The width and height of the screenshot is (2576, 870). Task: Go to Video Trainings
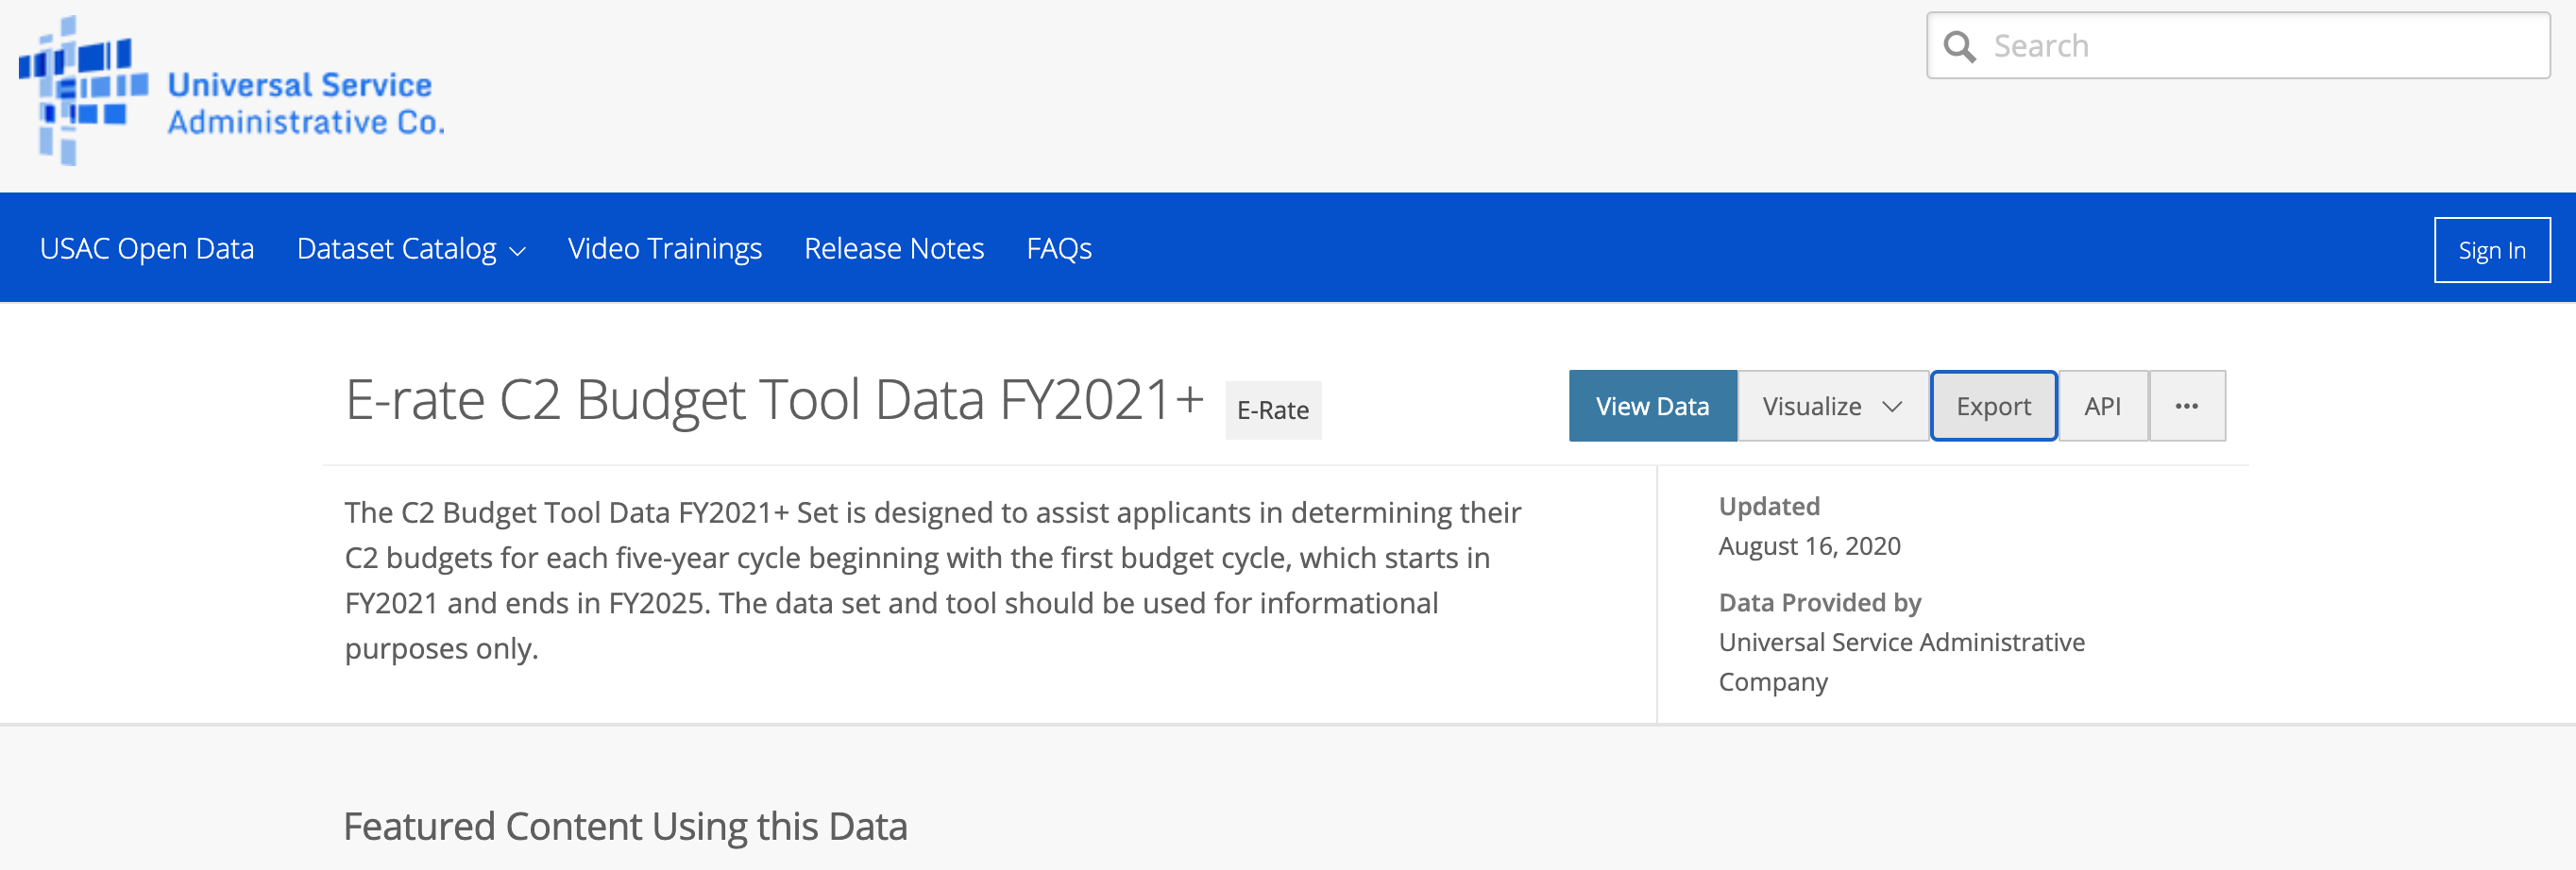665,248
